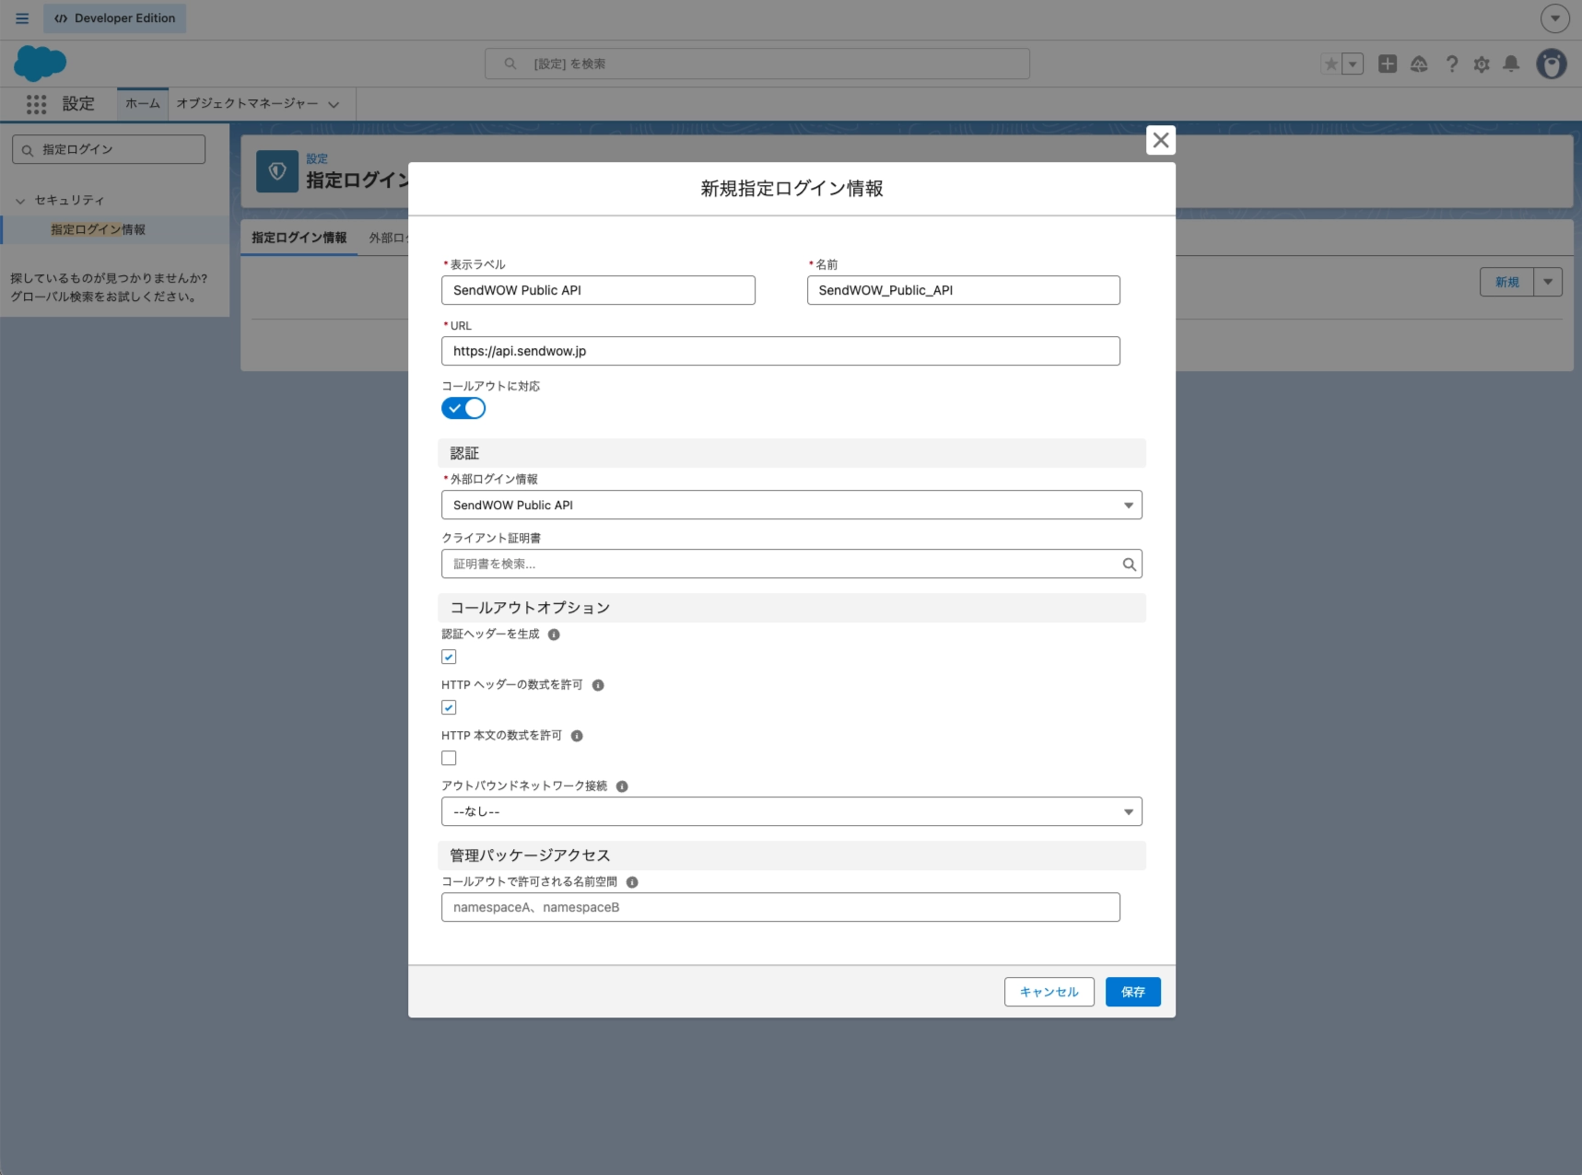Click the favorites star icon
The width and height of the screenshot is (1582, 1175).
[x=1330, y=64]
